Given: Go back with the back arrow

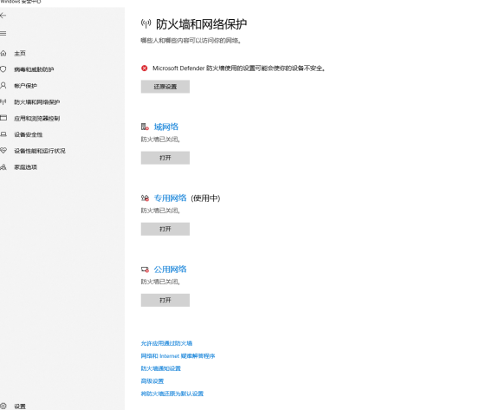Looking at the screenshot, I should pyautogui.click(x=3, y=16).
